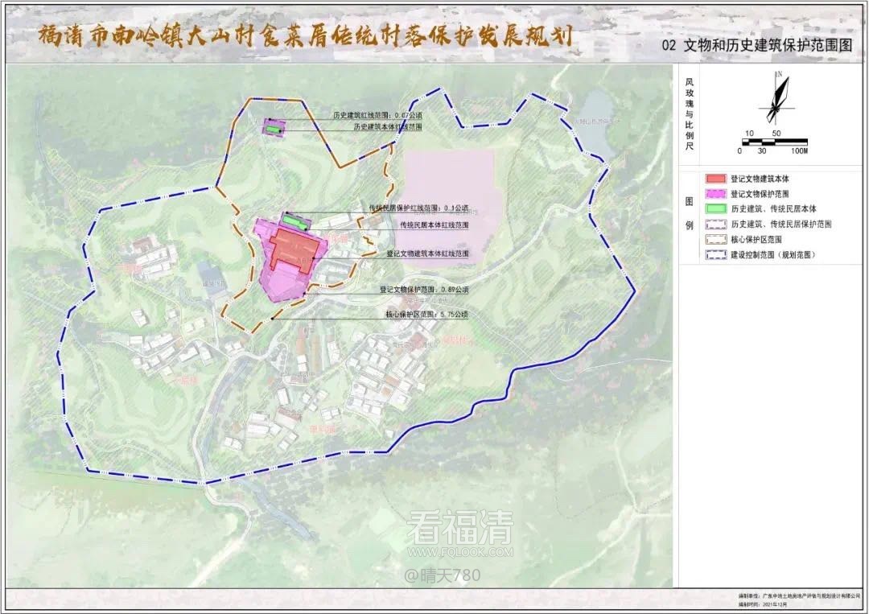Click the green 历史建筑、传统民居本体 legend swatch
869x614 pixels.
pos(716,208)
